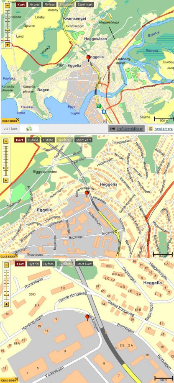This screenshot has height=383, width=174.
Task: Click the blue transit icon below E6 sign
Action: point(105,112)
